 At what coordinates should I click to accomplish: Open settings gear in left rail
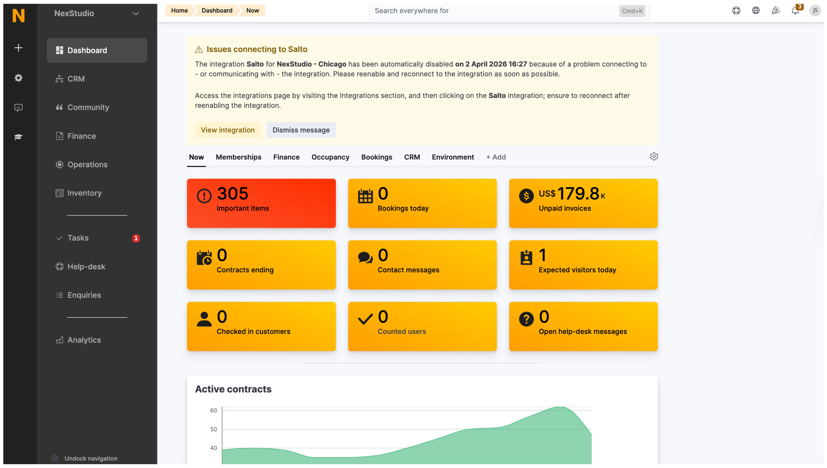[x=18, y=78]
